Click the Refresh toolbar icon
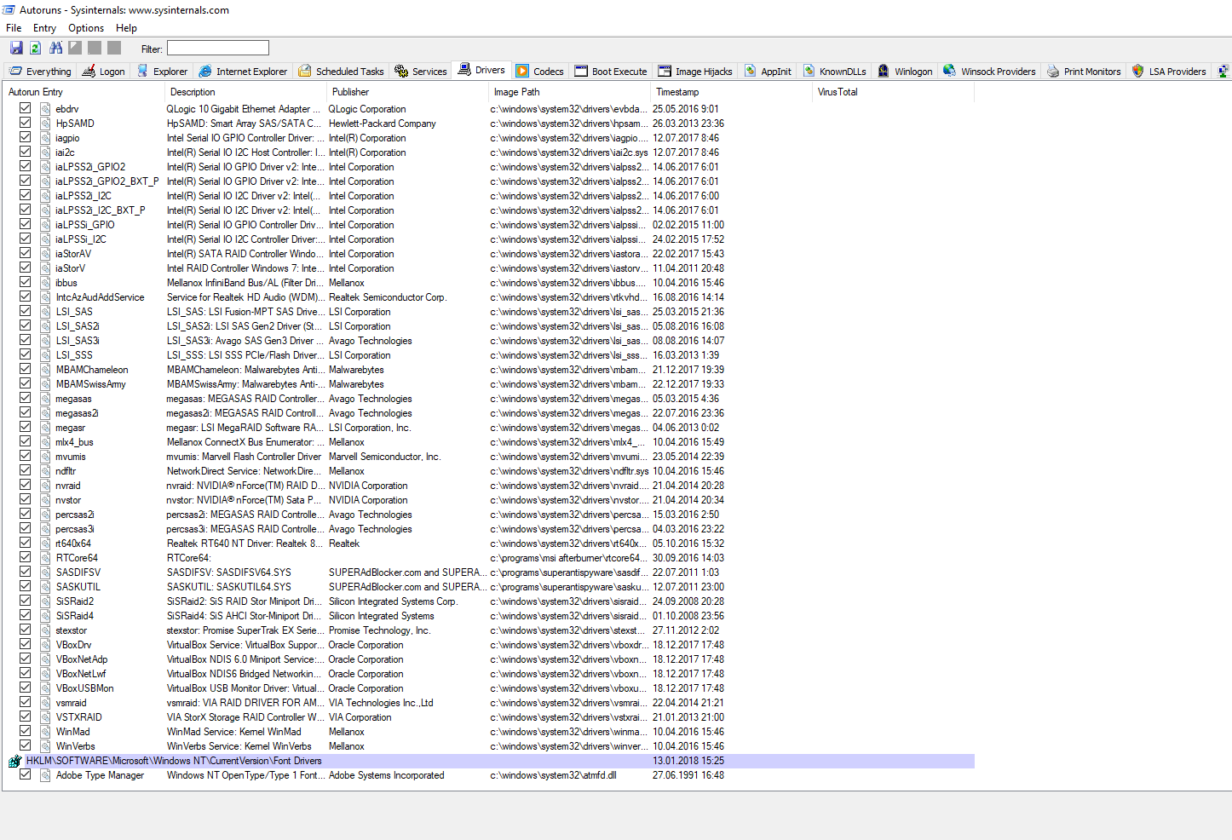 (x=36, y=49)
